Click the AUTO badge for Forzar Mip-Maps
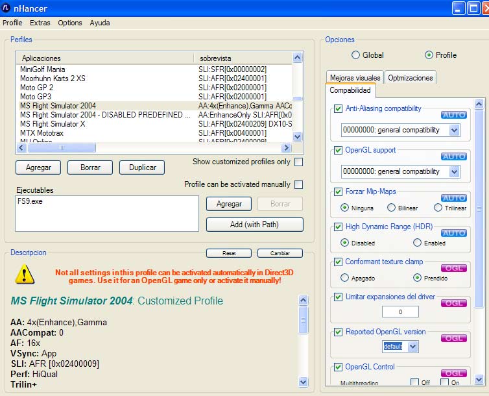The image size is (489, 396). (454, 198)
